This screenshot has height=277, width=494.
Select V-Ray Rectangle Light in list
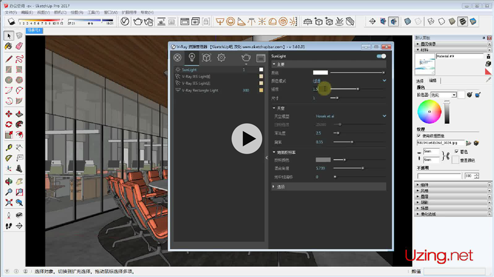pos(200,90)
